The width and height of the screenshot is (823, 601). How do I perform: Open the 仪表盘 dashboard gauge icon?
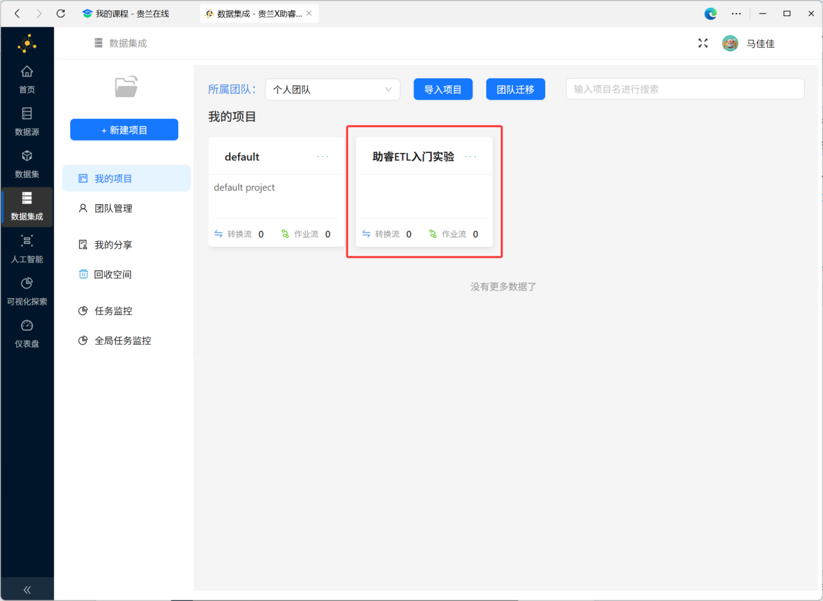(x=27, y=325)
